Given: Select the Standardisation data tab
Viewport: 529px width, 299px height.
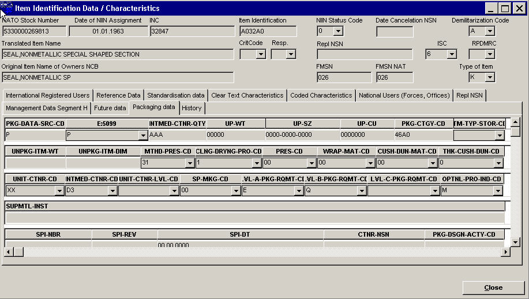Looking at the screenshot, I should (176, 95).
